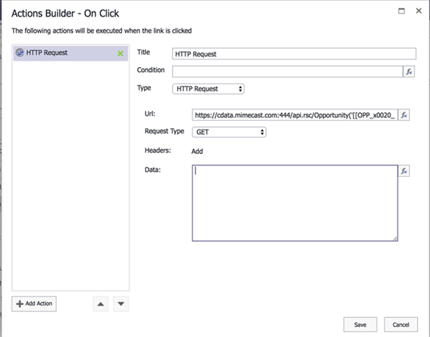The image size is (430, 337).
Task: Close the Actions Builder dialog
Action: pyautogui.click(x=419, y=11)
